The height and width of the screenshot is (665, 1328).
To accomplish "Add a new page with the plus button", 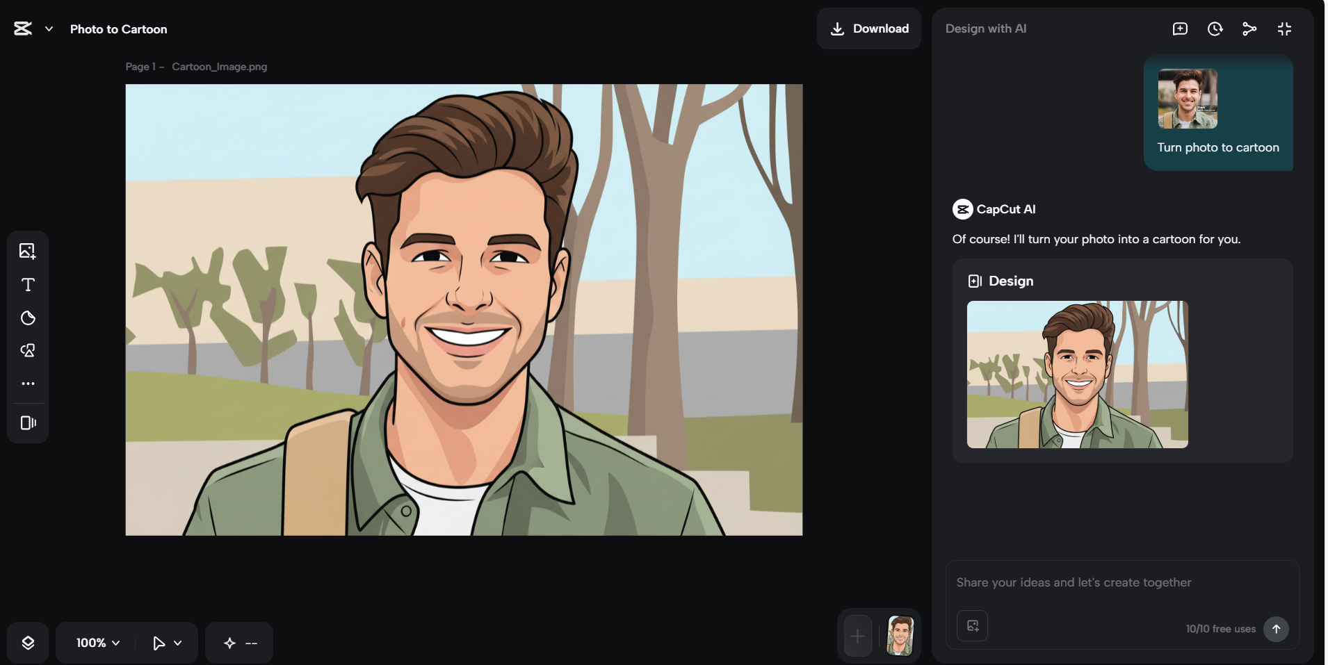I will tap(858, 636).
